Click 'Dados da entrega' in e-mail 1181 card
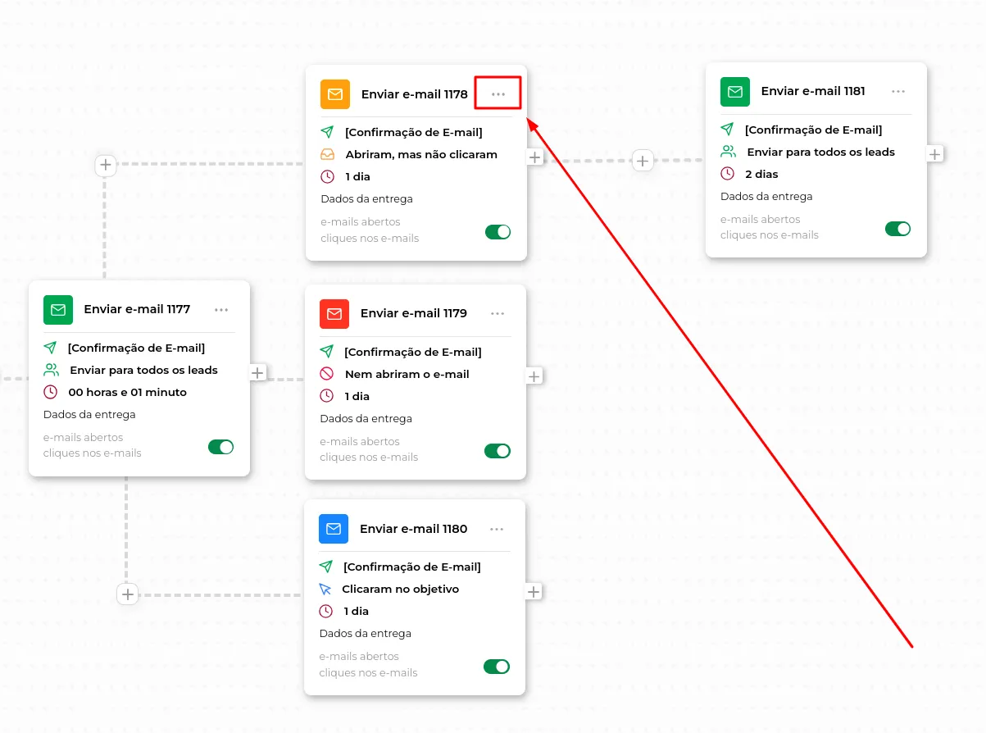The height and width of the screenshot is (733, 986). click(766, 196)
